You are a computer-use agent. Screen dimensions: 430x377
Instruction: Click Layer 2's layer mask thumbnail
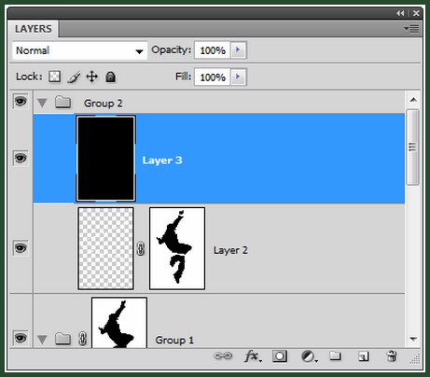coord(177,248)
